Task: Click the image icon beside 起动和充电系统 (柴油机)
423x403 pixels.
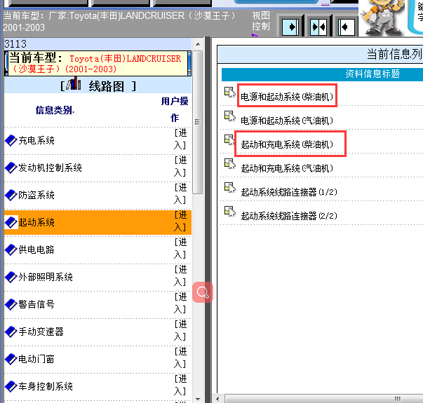Action: (230, 140)
